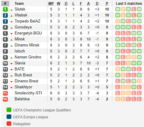Click Belshina's first D result badge
Viewport: 144px width, 127px height.
click(x=118, y=99)
